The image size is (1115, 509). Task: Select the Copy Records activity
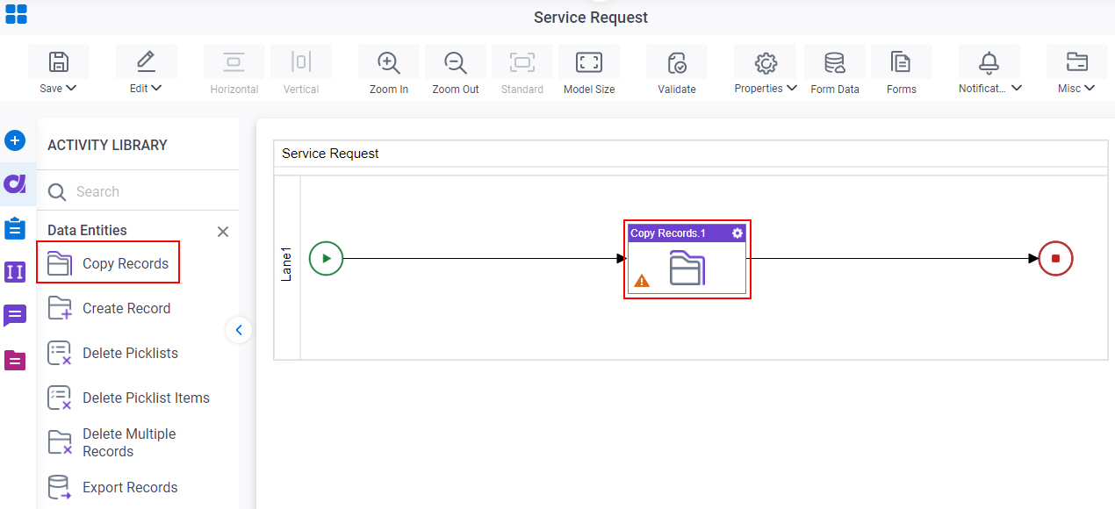coord(108,262)
